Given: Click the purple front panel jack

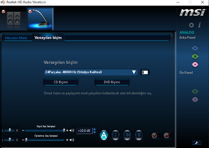Looking at the screenshot, I should (x=195, y=99).
